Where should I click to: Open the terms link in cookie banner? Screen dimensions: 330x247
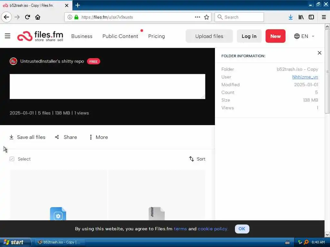(x=180, y=229)
